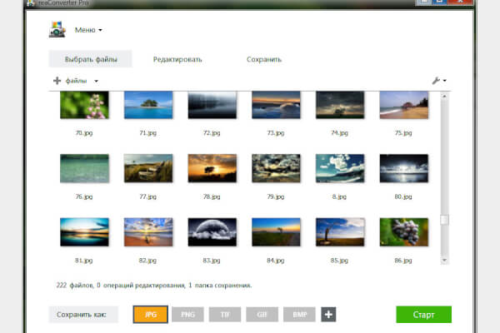
Task: Select the 73.jpg thumbnail
Action: click(276, 105)
